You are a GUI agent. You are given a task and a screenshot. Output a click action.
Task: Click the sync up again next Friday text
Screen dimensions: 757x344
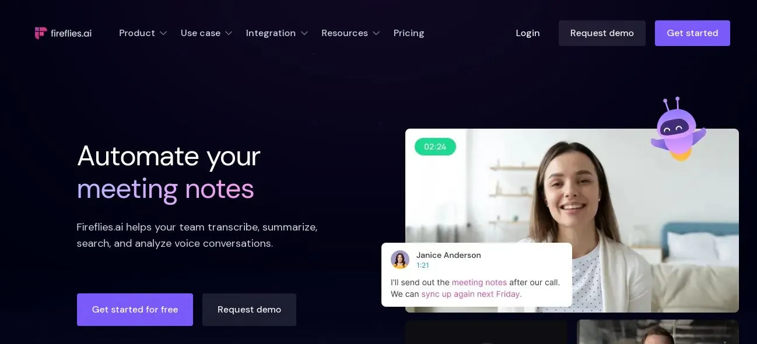(471, 294)
